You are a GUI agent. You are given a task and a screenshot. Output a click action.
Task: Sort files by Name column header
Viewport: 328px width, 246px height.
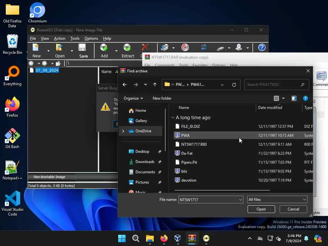click(184, 108)
